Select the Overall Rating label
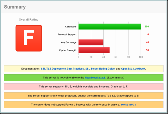Screen dimensions: 168x114 point(29,20)
